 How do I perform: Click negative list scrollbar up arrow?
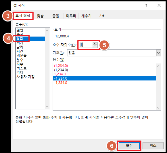pyautogui.click(x=158, y=66)
